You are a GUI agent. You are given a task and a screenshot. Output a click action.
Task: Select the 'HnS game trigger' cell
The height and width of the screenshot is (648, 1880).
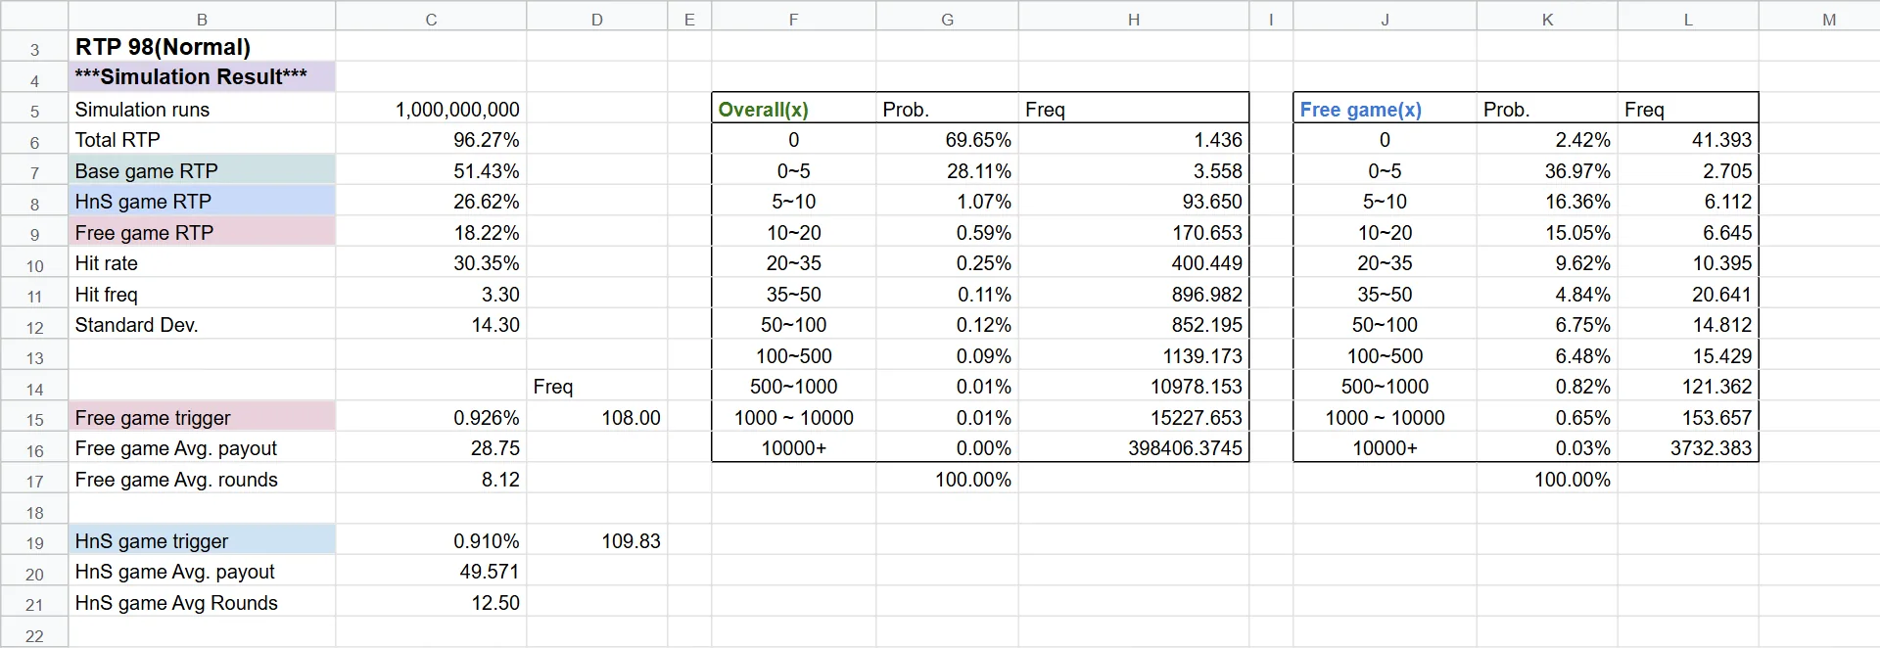[202, 540]
